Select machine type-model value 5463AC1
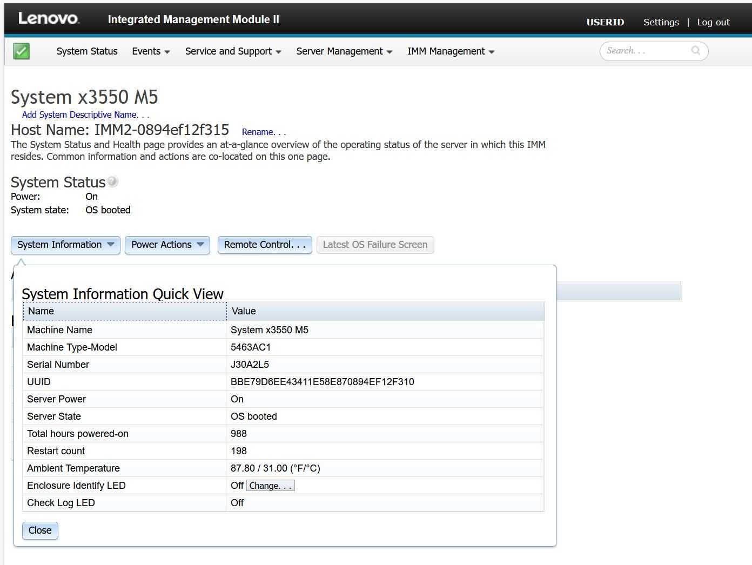 [251, 347]
